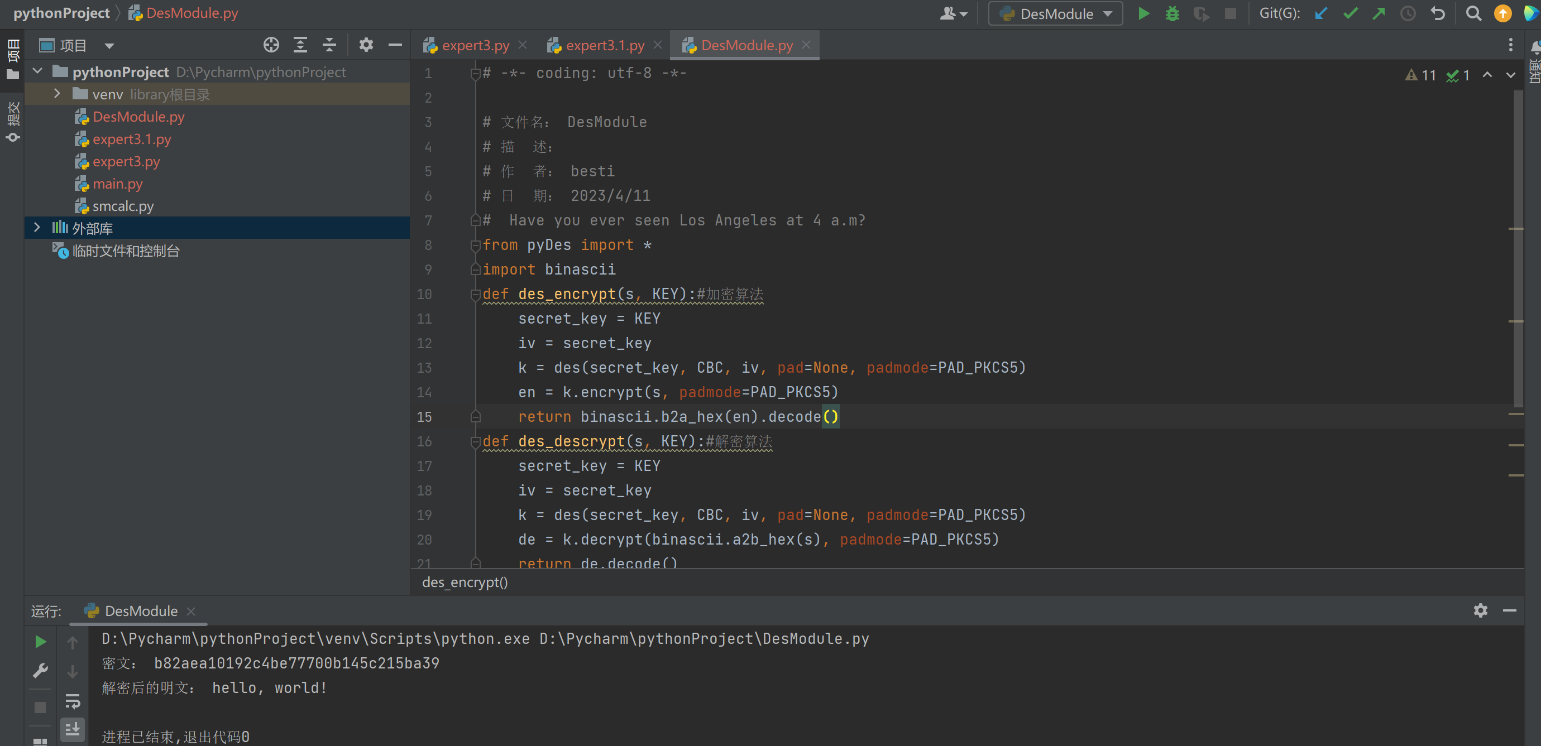This screenshot has height=746, width=1541.
Task: Fold the import block at line 8
Action: pyautogui.click(x=476, y=245)
